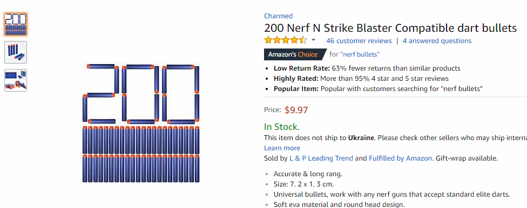This screenshot has height=208, width=527.
Task: Select the first '200' darts thumbnail
Action: tap(16, 24)
